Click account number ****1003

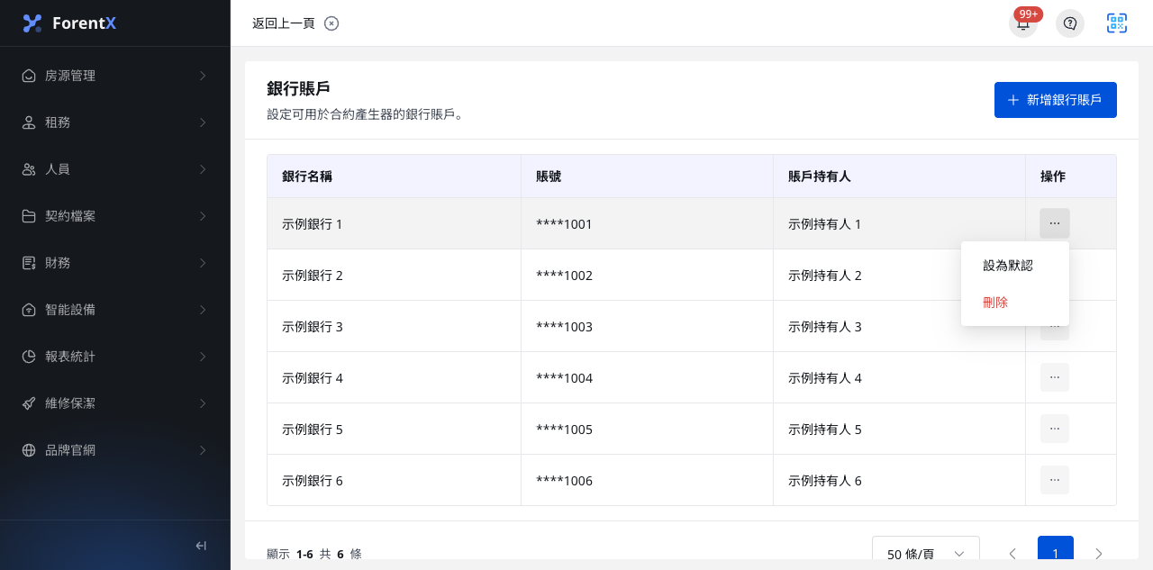[x=564, y=327]
